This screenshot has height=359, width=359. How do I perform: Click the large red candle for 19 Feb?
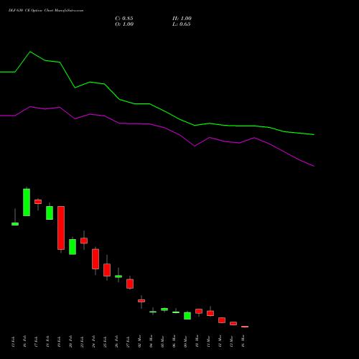point(61,228)
